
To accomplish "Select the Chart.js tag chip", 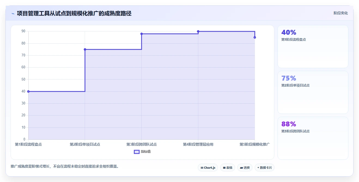I will tap(208, 168).
